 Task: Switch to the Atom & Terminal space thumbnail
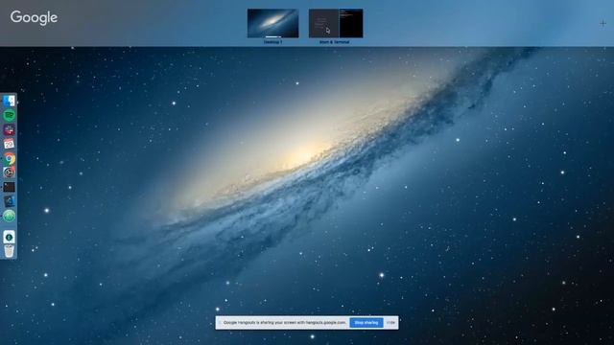pyautogui.click(x=336, y=23)
